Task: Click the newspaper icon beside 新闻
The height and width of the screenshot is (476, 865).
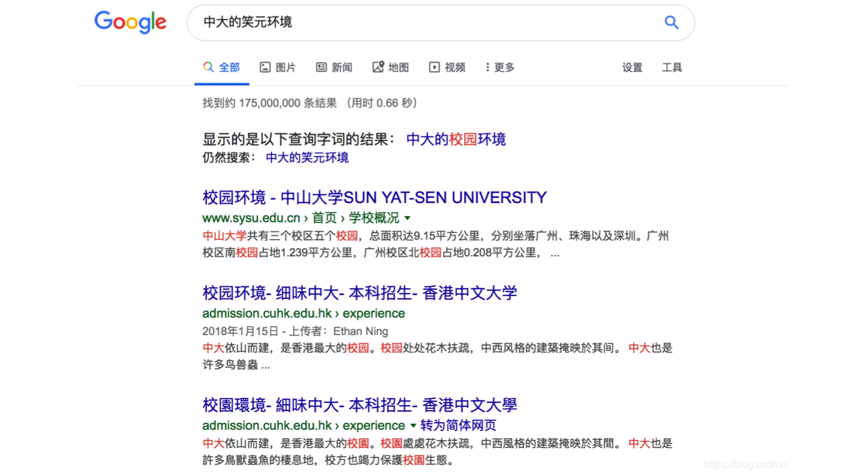Action: 322,67
